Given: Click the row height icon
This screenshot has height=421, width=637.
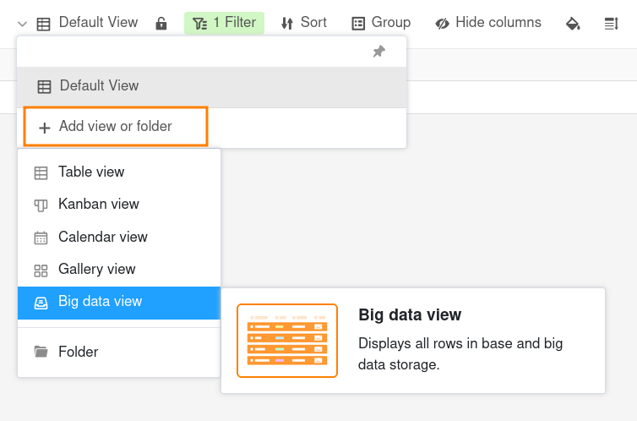Looking at the screenshot, I should tap(612, 24).
